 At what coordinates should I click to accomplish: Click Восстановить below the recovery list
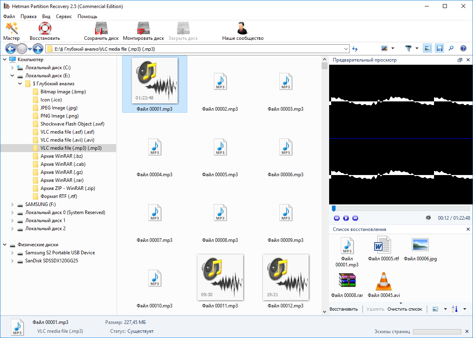coord(344,309)
